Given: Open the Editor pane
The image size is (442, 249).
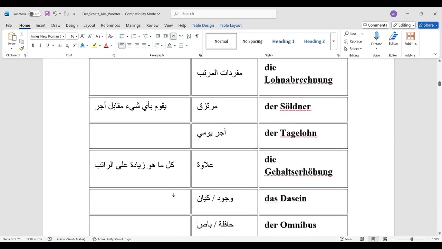Looking at the screenshot, I should [393, 36].
